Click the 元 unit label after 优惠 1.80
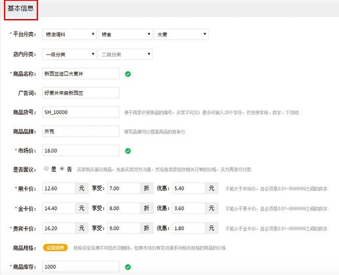This screenshot has height=275, width=339. (x=212, y=228)
